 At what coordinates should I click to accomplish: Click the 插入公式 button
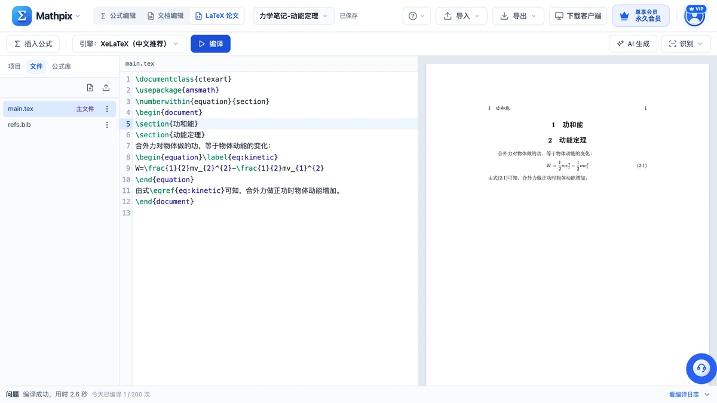tap(33, 44)
